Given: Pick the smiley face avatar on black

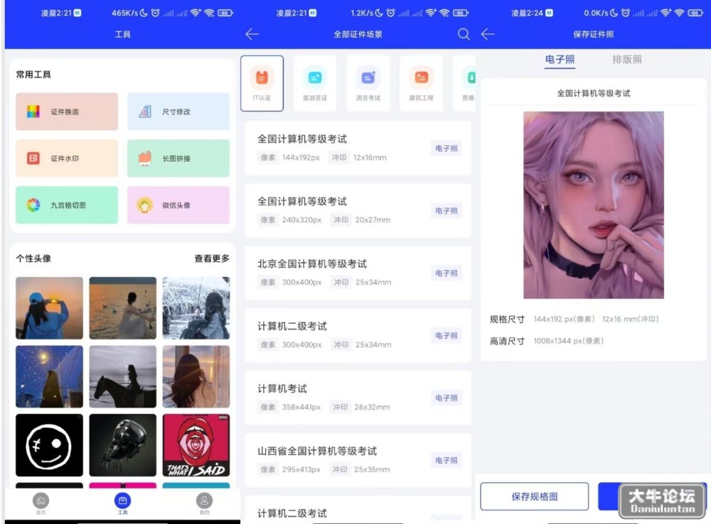Looking at the screenshot, I should coord(50,445).
